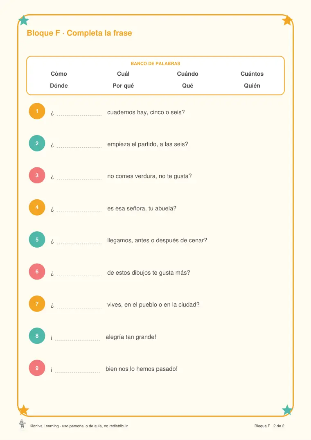Click the teal number 8 circle
This screenshot has width=311, height=440.
tap(37, 336)
